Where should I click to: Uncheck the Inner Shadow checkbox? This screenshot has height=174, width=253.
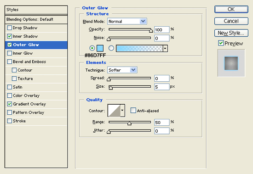10,36
